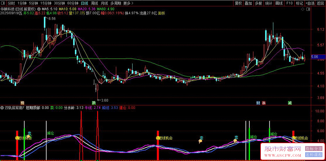Add the stock via +自选 button
The image size is (326, 161).
310,3
